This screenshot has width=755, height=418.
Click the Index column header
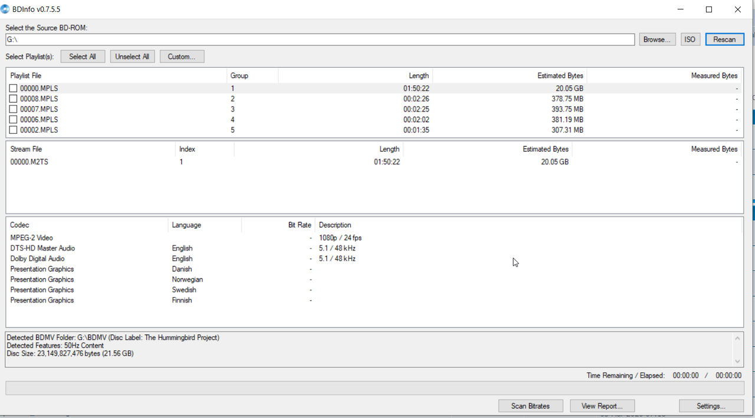coord(205,149)
